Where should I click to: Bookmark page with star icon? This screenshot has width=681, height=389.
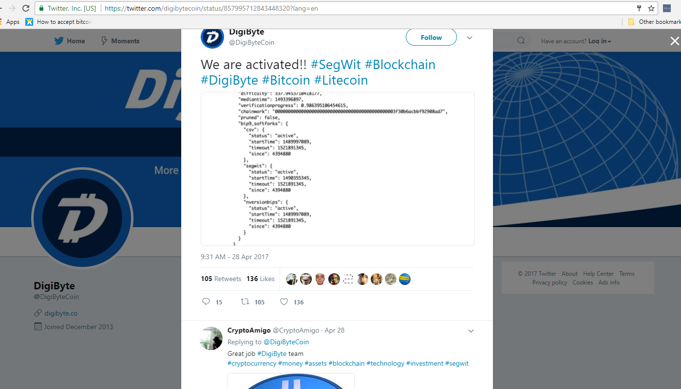point(651,8)
